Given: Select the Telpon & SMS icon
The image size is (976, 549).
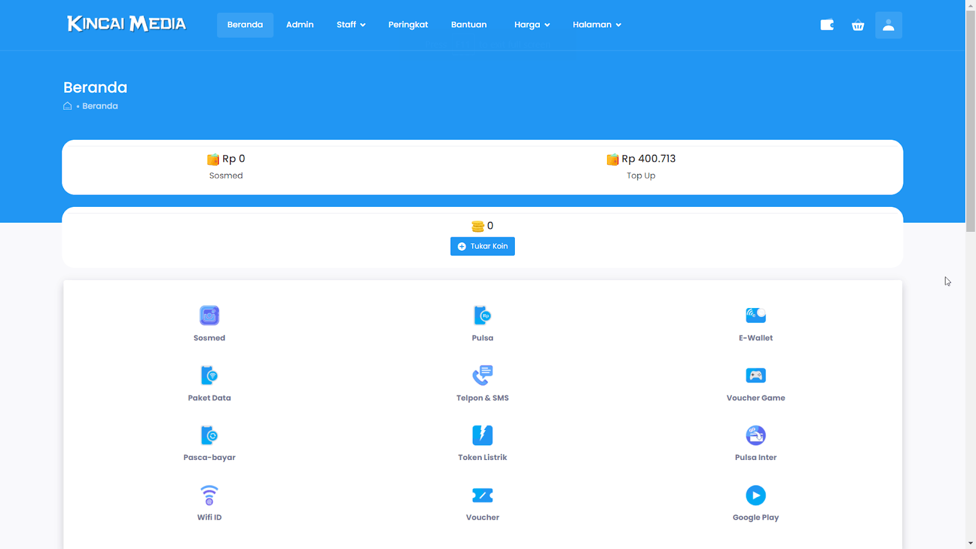Looking at the screenshot, I should pyautogui.click(x=482, y=375).
